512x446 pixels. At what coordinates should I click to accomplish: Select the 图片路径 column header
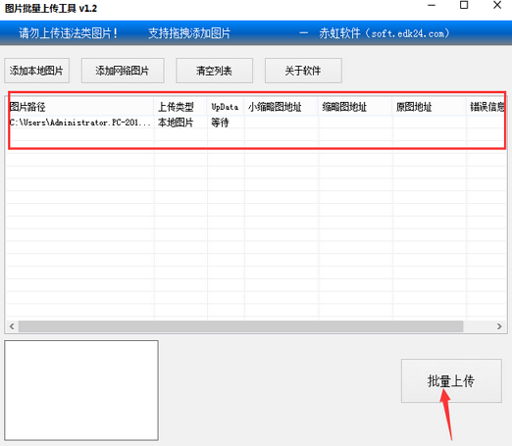[81, 107]
